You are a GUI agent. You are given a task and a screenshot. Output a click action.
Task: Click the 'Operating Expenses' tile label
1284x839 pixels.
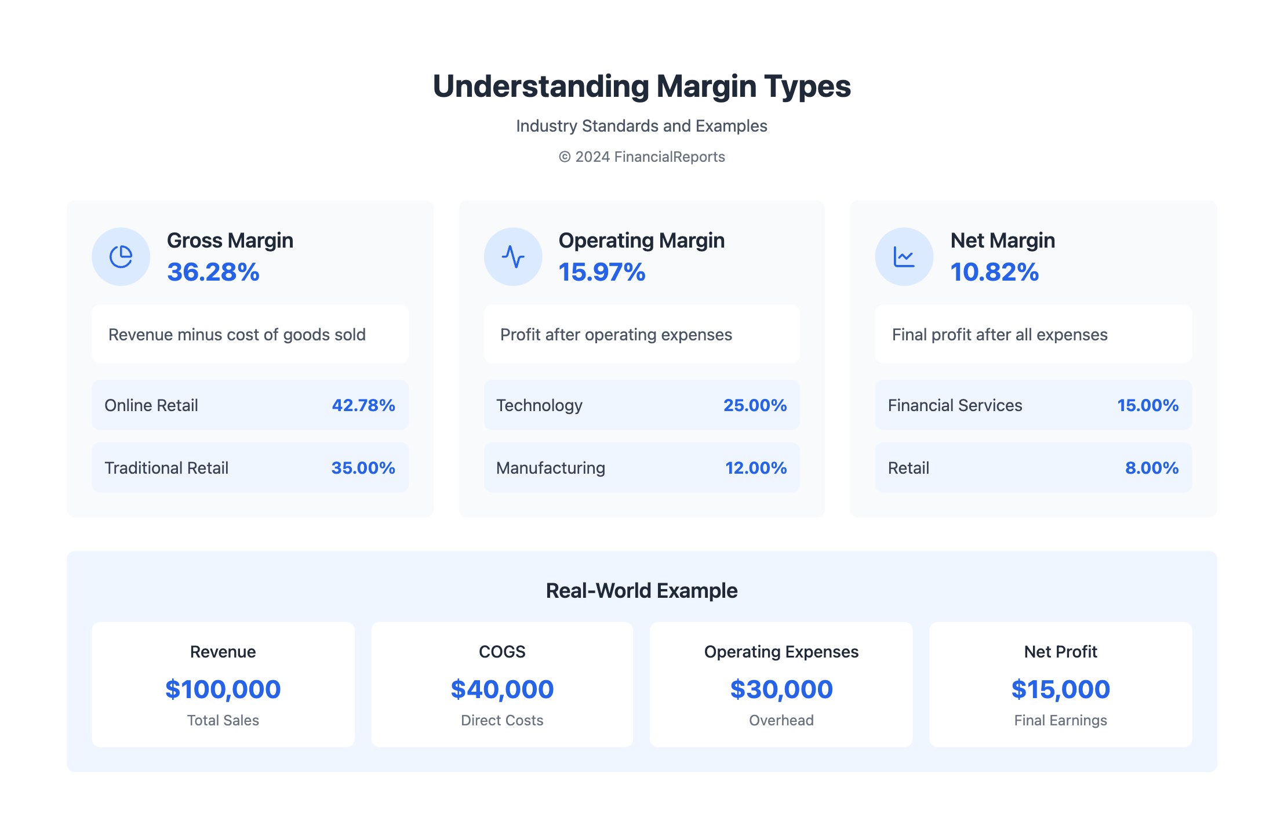(781, 652)
